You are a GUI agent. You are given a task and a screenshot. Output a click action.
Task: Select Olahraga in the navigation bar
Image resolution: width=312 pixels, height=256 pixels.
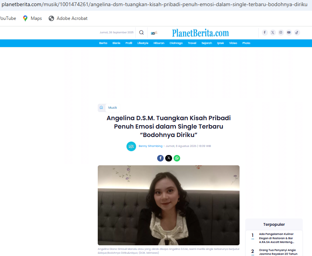pos(176,43)
